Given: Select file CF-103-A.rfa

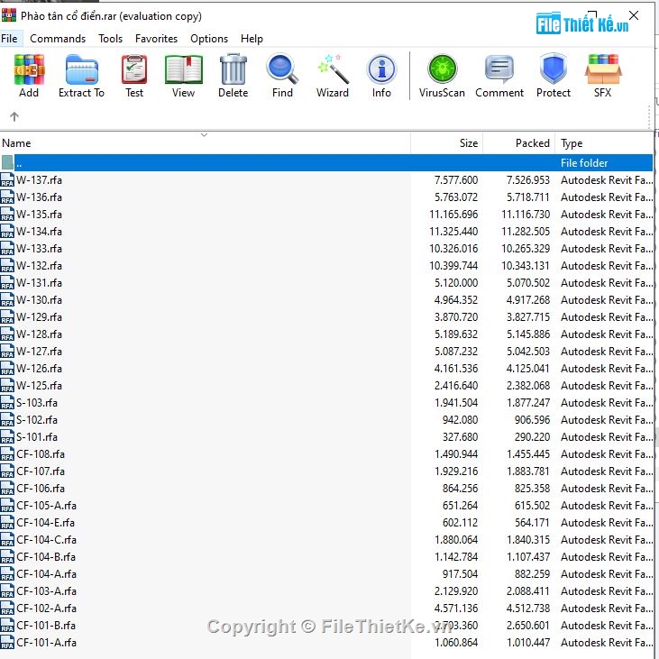Looking at the screenshot, I should pos(326,590).
